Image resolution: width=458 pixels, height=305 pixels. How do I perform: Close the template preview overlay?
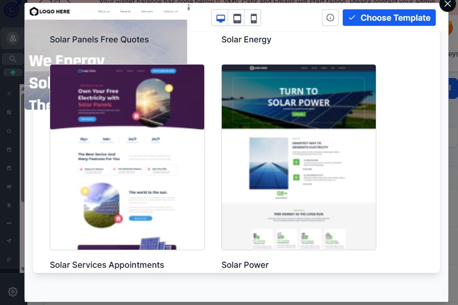click(x=447, y=4)
